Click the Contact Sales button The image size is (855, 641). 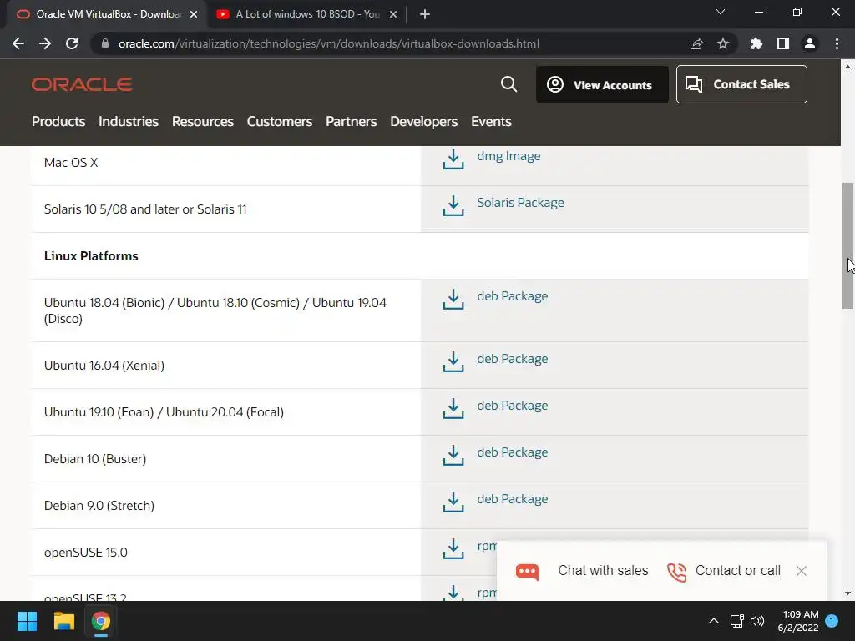tap(741, 84)
